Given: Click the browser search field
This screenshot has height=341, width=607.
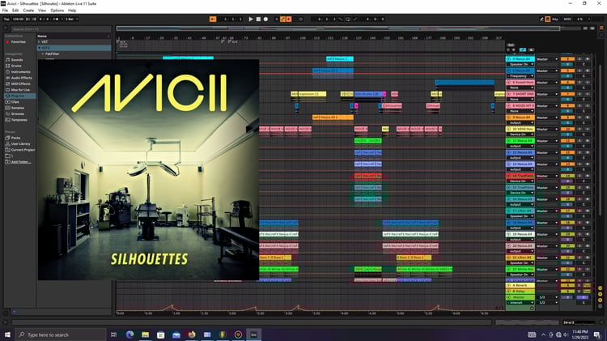Looking at the screenshot, I should [62, 29].
